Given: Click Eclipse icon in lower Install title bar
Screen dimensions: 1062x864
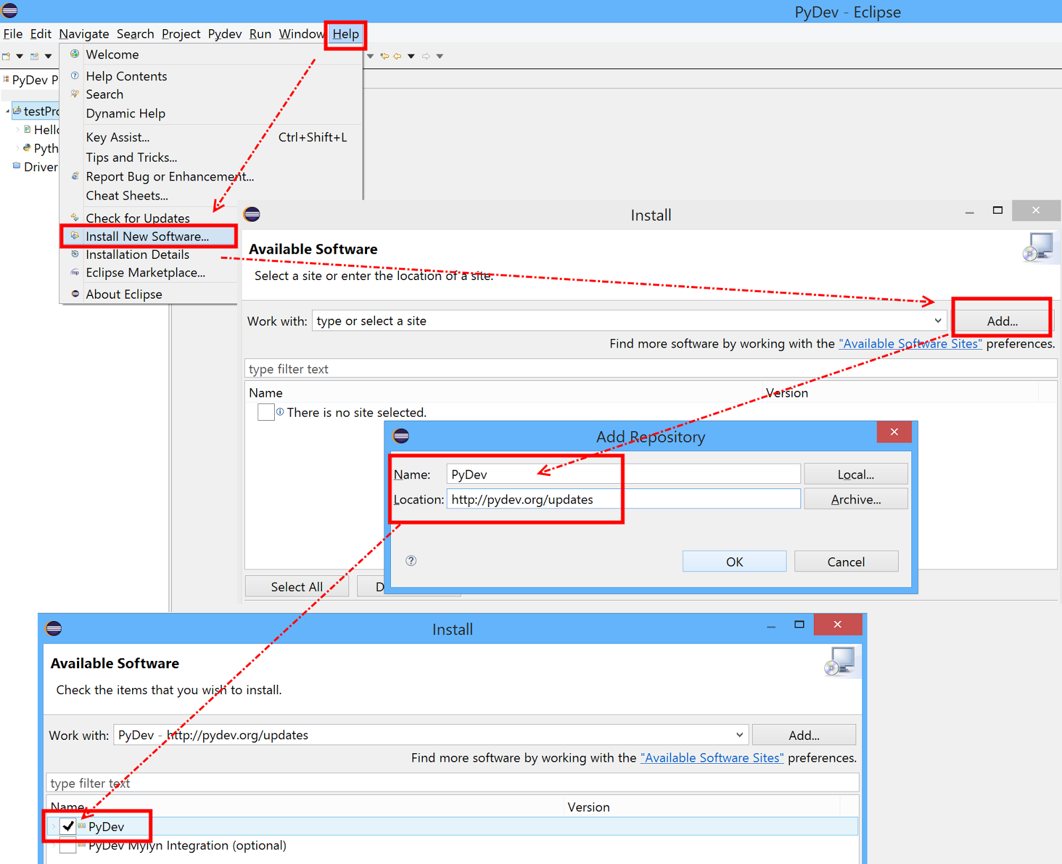Looking at the screenshot, I should tap(54, 628).
